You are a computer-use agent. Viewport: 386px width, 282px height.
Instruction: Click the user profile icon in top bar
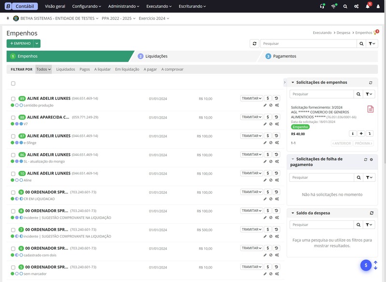(378, 7)
